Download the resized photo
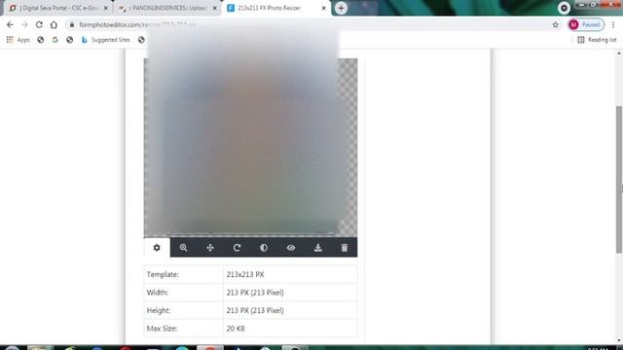The height and width of the screenshot is (350, 623). [x=318, y=248]
